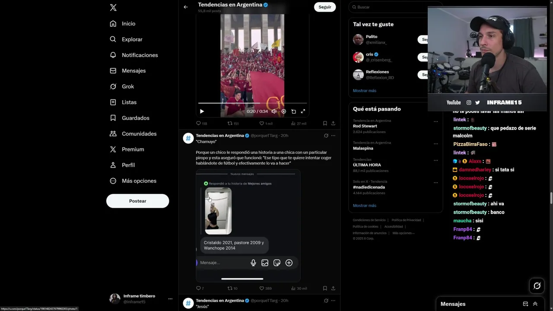
Task: Repost the video post with 151 reposts
Action: (233, 124)
